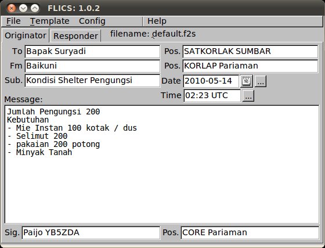The image size is (325, 248).
Task: Switch to the Responder tab
Action: (75, 36)
